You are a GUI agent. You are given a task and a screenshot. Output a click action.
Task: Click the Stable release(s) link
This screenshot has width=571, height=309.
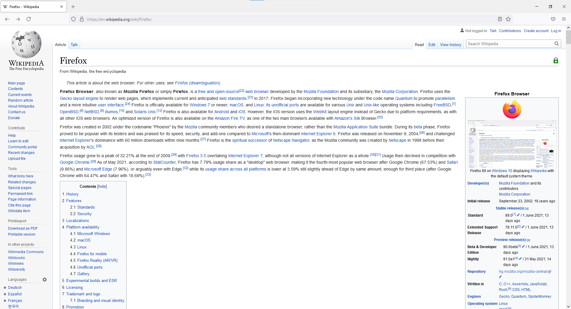tap(510, 208)
